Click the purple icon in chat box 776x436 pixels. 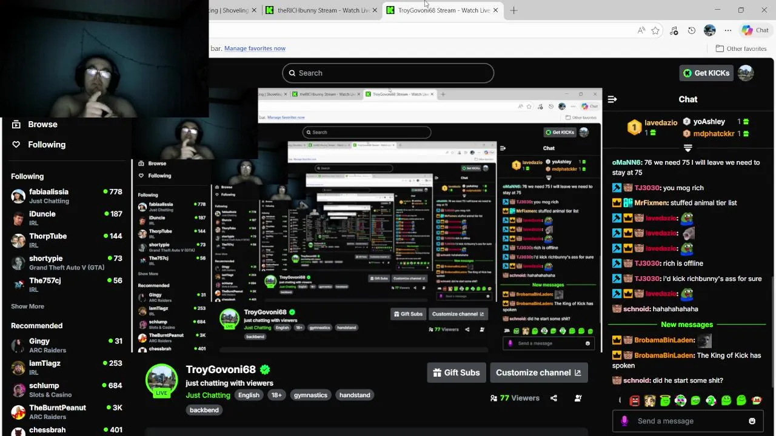tap(625, 421)
